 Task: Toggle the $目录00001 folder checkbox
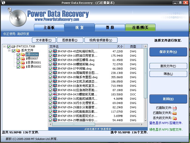[18, 63]
